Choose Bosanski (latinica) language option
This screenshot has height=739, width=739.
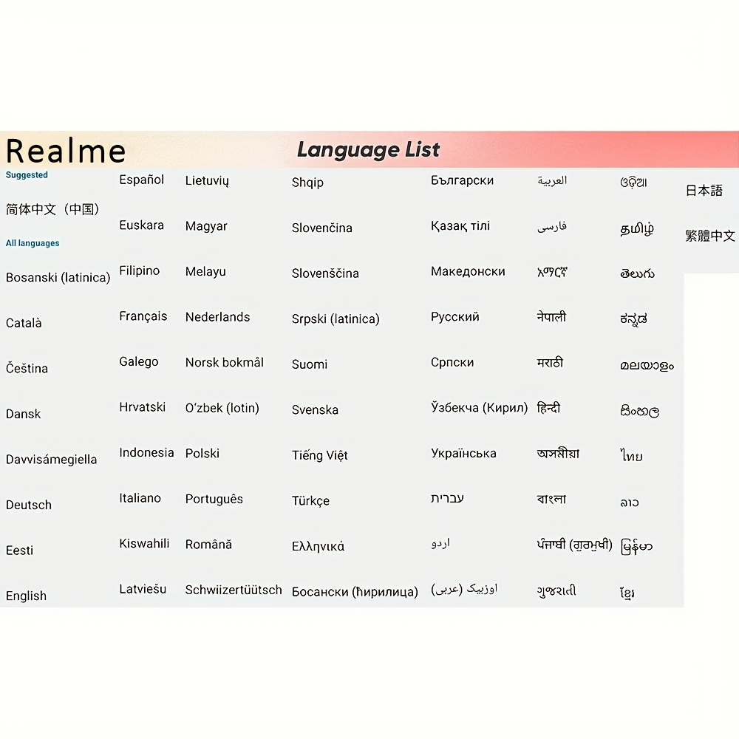point(58,277)
